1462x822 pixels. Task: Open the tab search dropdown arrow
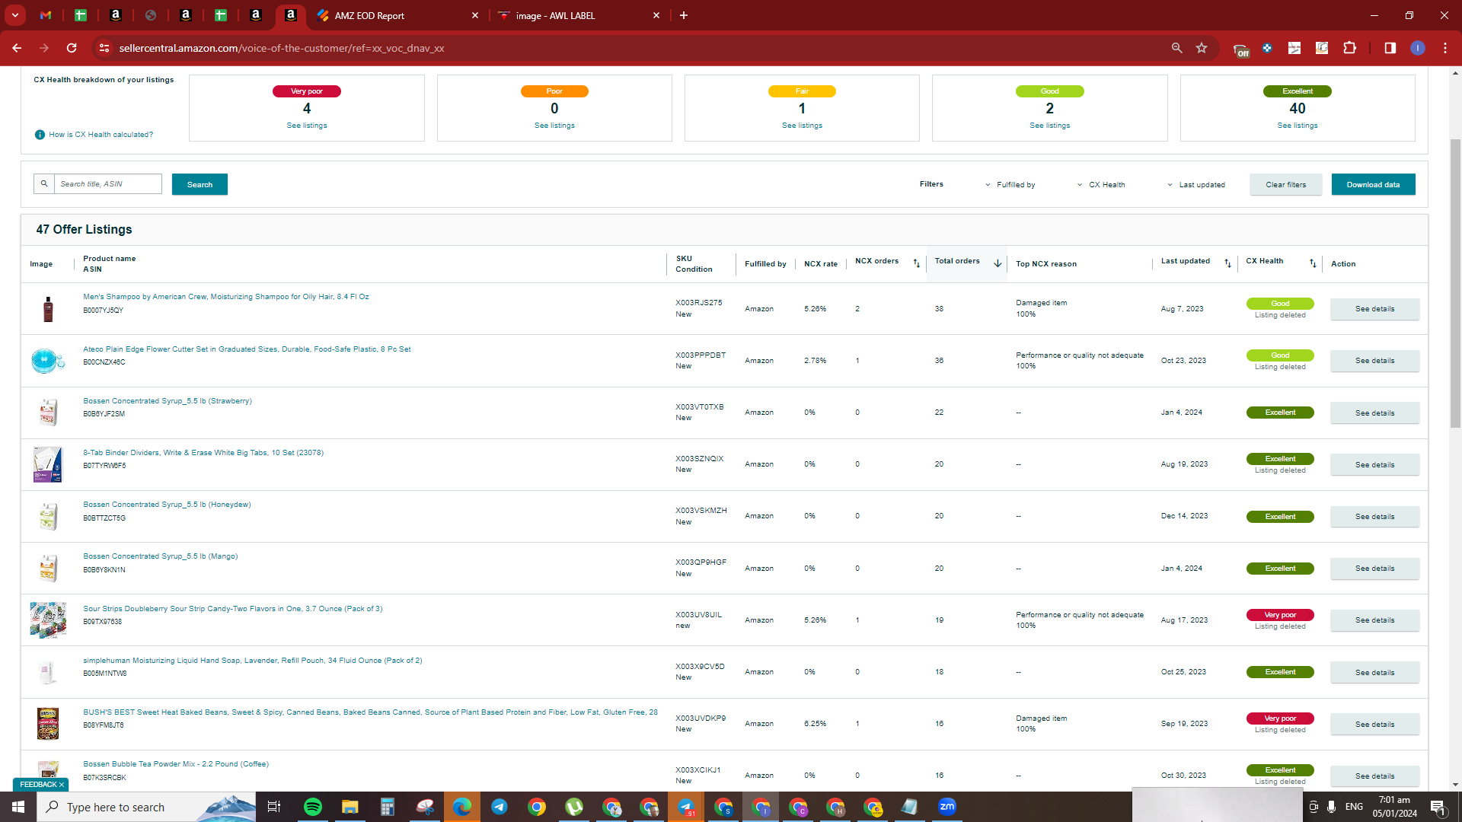point(15,15)
